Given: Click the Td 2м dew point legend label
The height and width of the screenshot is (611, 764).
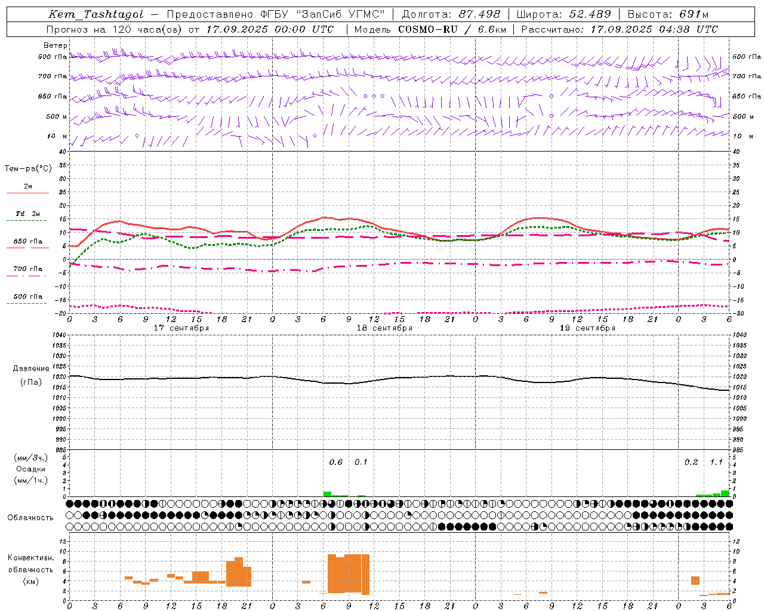Looking at the screenshot, I should click(28, 213).
